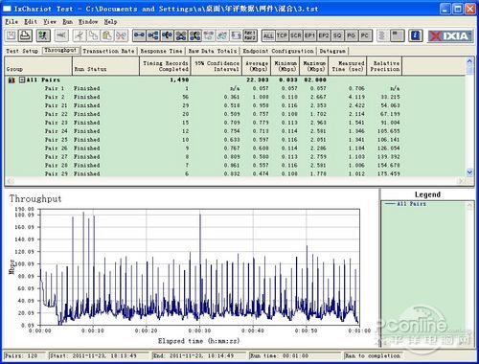Click the table's scroll up arrow
Viewport: 479px width, 364px height.
pyautogui.click(x=469, y=60)
